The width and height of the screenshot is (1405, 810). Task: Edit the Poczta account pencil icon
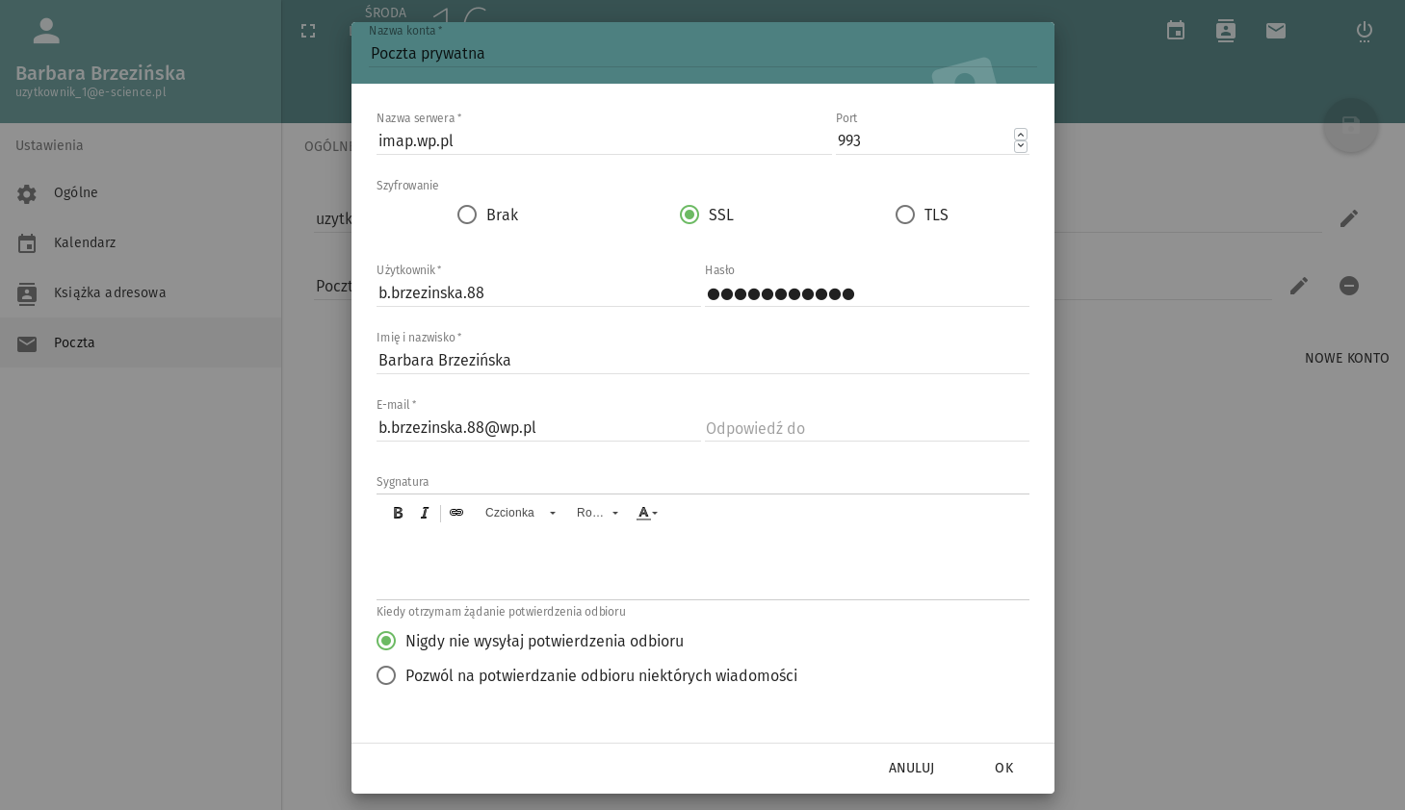coord(1299,286)
